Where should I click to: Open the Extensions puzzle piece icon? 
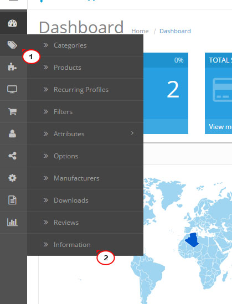click(x=12, y=67)
